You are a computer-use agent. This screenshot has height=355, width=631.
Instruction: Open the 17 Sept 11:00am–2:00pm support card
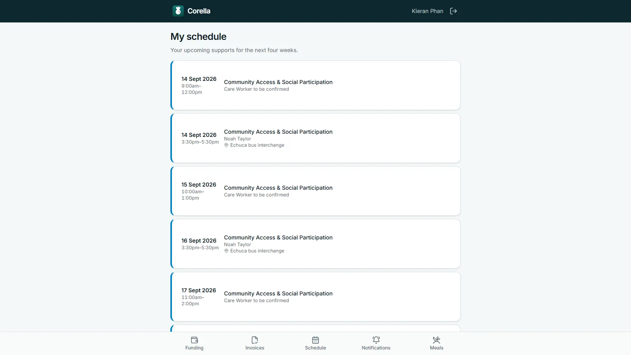pos(315,297)
